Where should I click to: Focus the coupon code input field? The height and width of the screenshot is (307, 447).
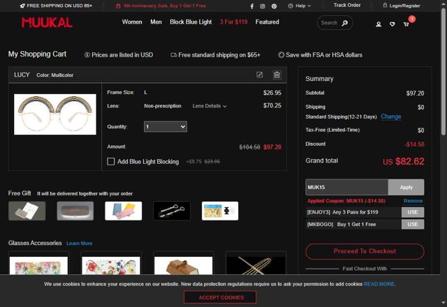click(346, 187)
